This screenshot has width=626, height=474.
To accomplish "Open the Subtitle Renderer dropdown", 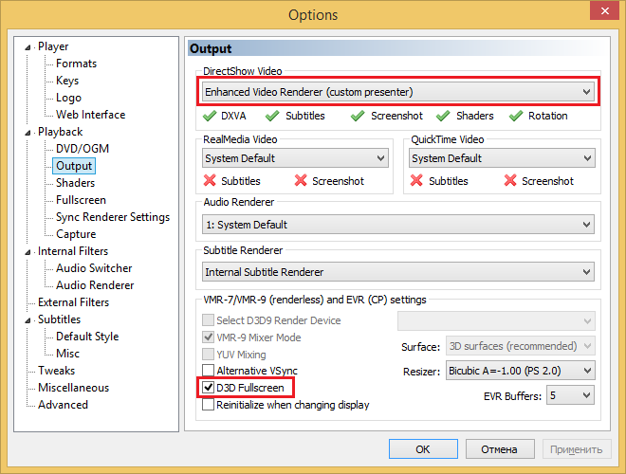I will [x=398, y=272].
